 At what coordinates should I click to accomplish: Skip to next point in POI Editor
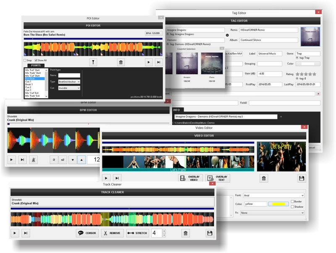(159, 62)
